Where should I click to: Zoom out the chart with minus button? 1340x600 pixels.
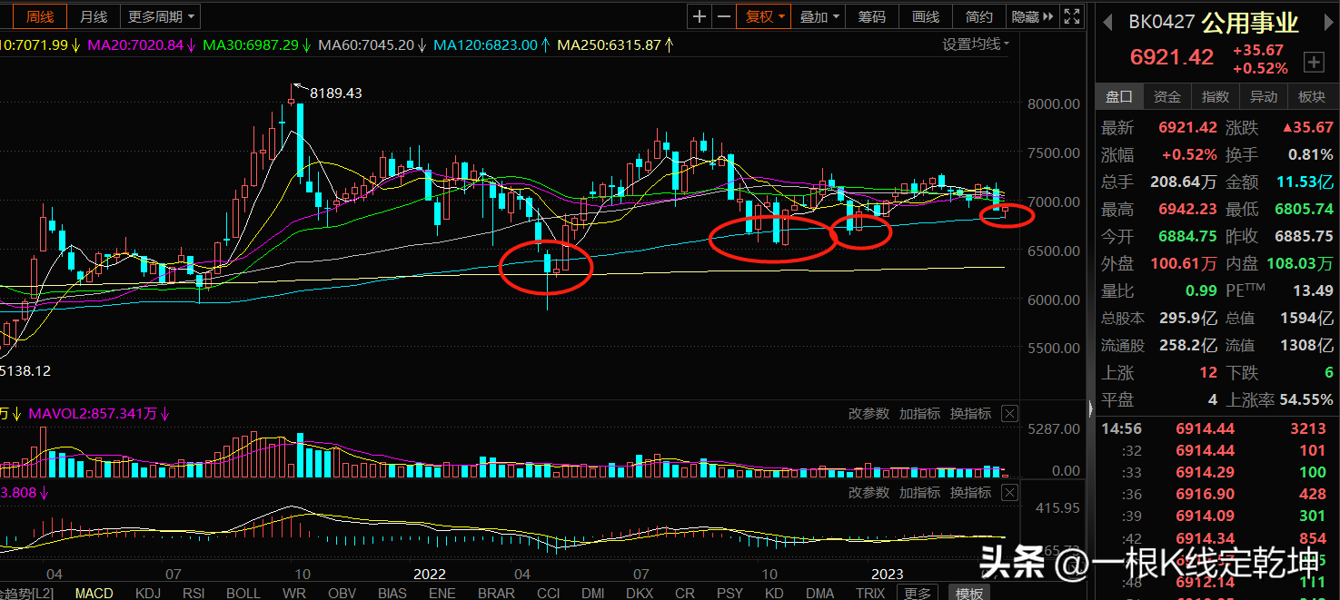[723, 16]
